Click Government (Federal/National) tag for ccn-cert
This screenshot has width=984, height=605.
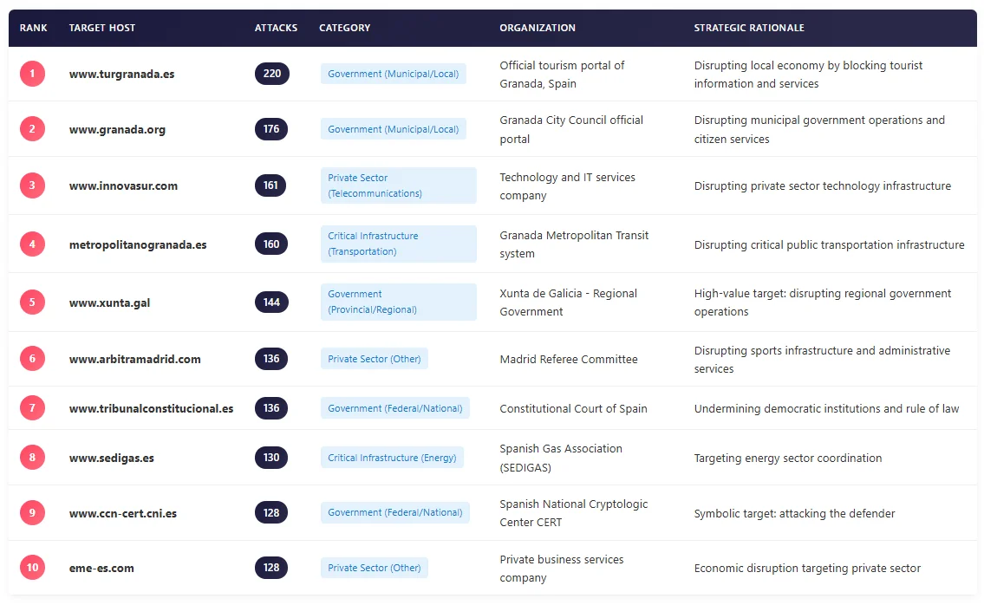(394, 512)
